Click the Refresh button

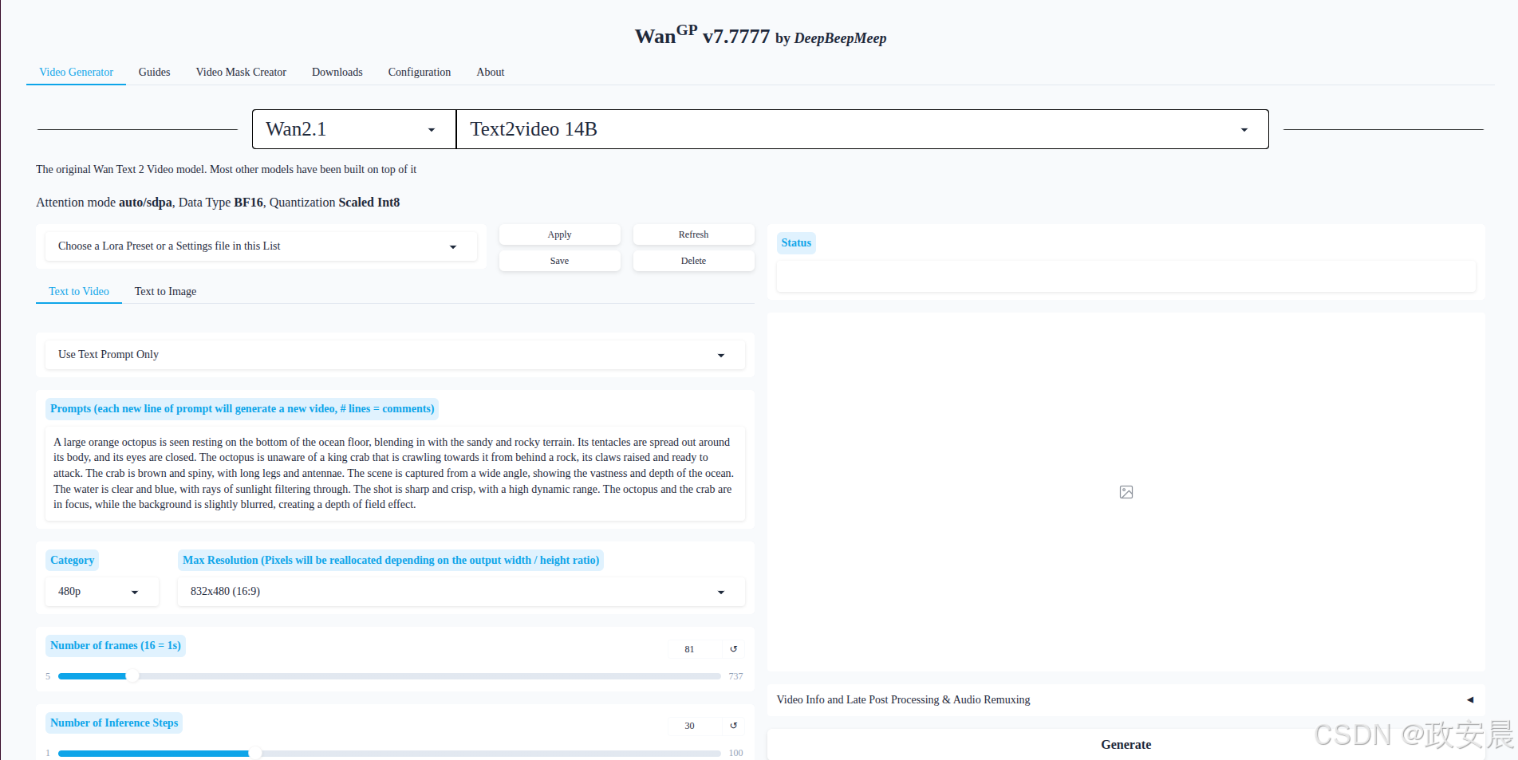click(693, 234)
